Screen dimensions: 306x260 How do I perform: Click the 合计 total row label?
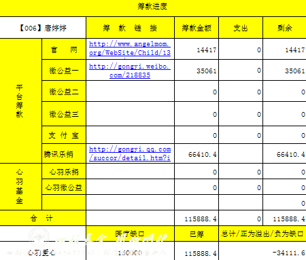point(43,218)
